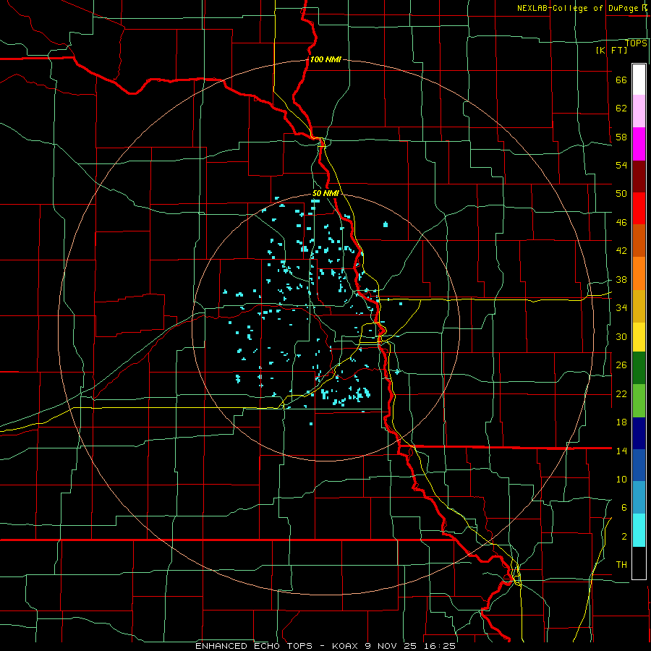Image resolution: width=651 pixels, height=651 pixels.
Task: Click the '100 NMI' range ring label
Action: coord(325,59)
